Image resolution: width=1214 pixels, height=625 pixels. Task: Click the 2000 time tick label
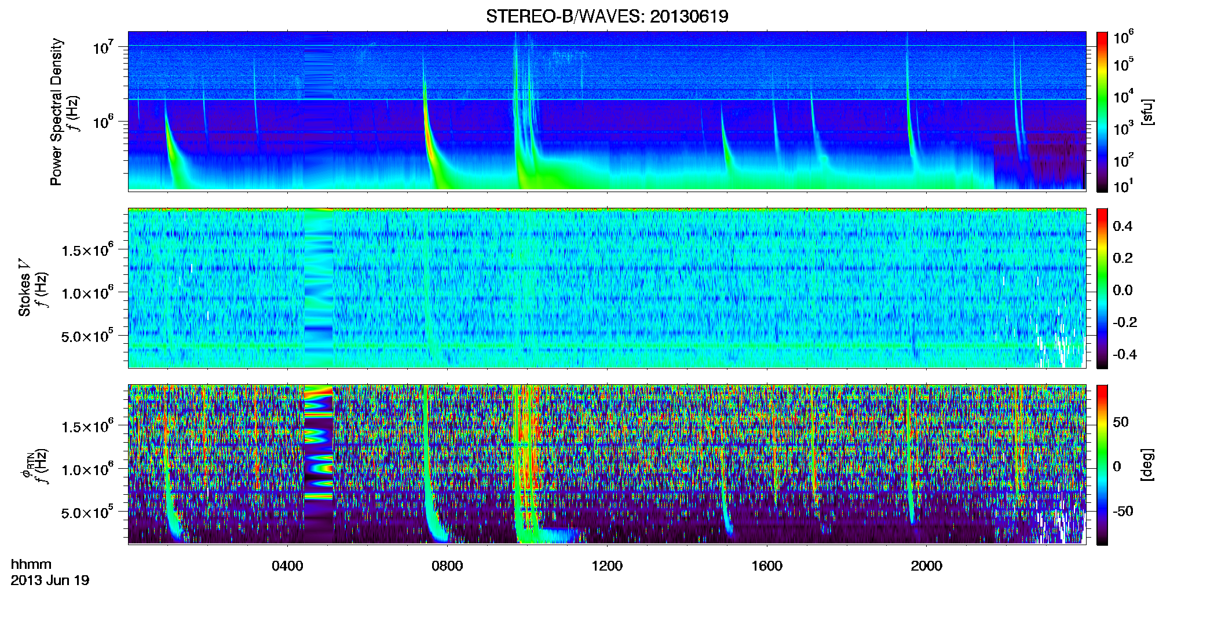(x=927, y=566)
